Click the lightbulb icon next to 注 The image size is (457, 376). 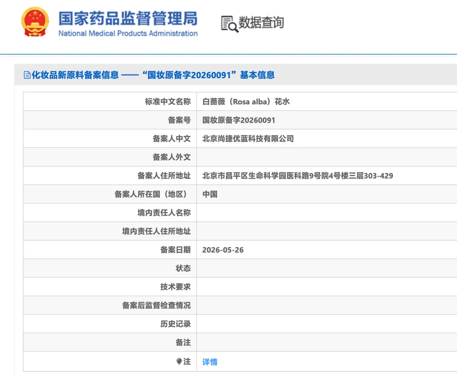coord(179,362)
